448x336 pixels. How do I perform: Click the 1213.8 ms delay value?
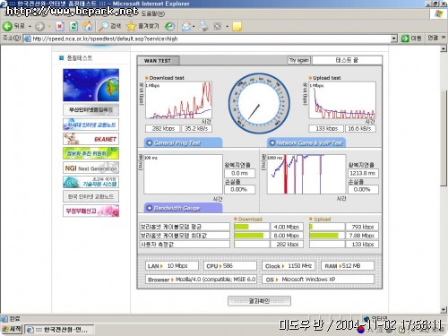363,173
